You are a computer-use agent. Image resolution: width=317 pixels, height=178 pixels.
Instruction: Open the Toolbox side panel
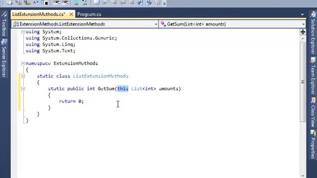click(x=4, y=24)
